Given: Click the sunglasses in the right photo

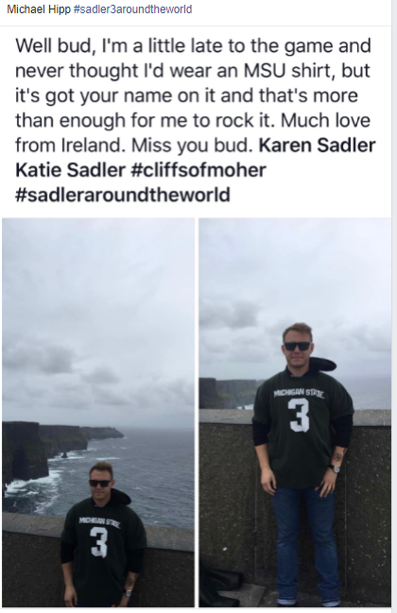Looking at the screenshot, I should [297, 346].
